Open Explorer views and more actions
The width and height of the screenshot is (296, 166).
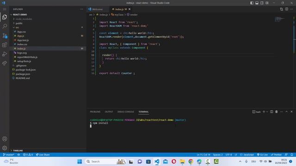[x=81, y=9]
